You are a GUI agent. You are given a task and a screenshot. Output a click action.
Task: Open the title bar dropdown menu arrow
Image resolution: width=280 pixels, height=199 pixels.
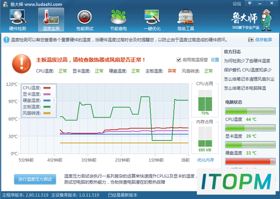pos(249,3)
